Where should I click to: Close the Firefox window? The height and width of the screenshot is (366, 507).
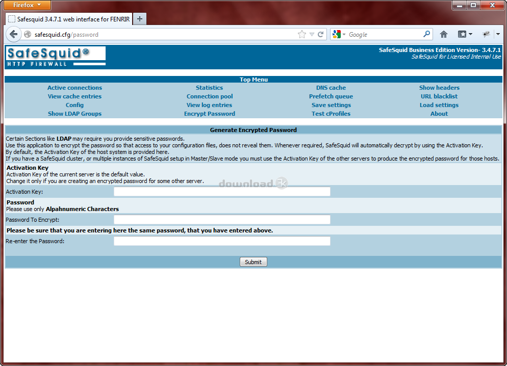[492, 5]
